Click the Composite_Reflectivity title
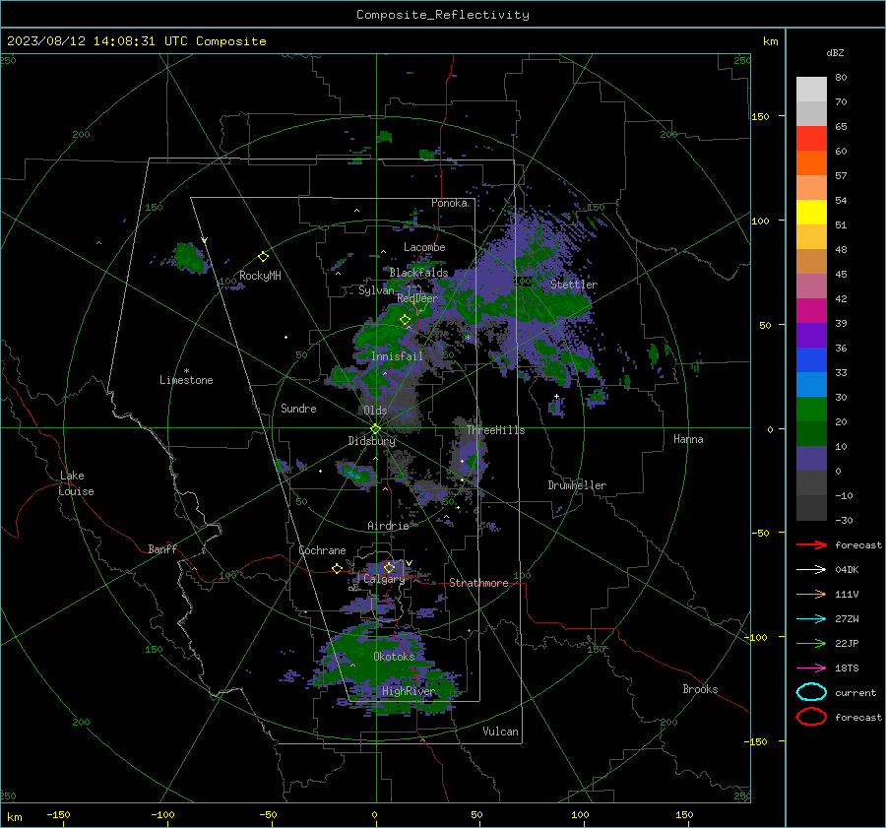This screenshot has height=828, width=886. (442, 15)
